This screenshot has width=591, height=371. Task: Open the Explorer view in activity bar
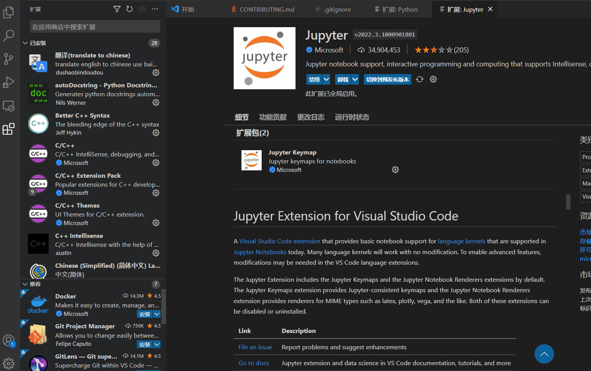(x=9, y=12)
